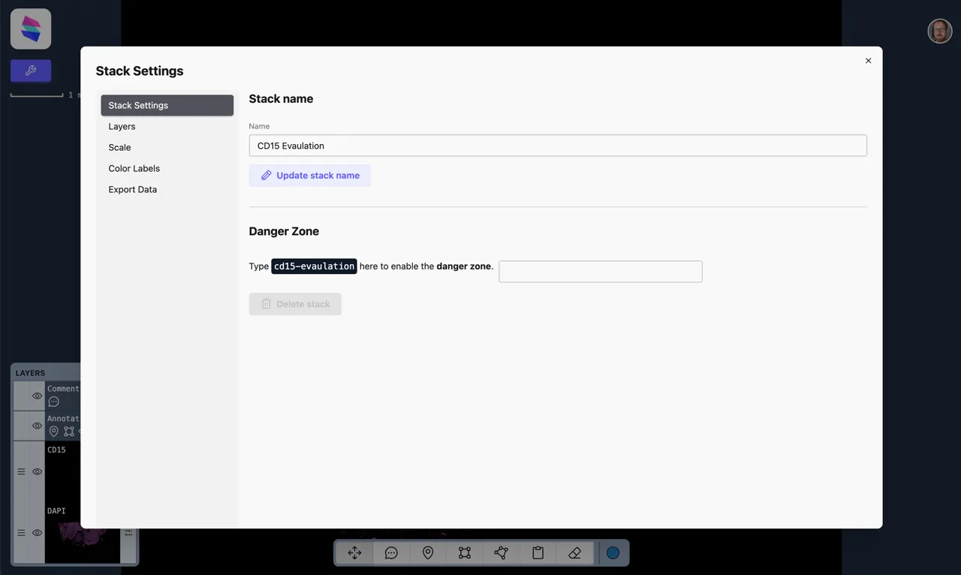Click the purple wrench settings button
Viewport: 961px width, 575px height.
[31, 71]
